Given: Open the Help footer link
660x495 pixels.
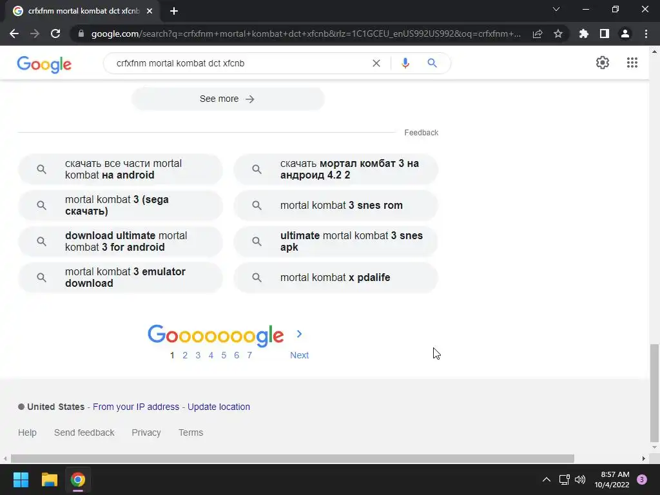Looking at the screenshot, I should [27, 432].
